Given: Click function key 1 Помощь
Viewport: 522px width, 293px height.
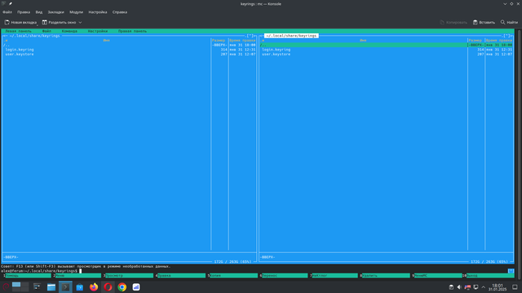Looking at the screenshot, I should coord(29,275).
